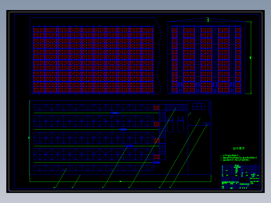Select the left forklift outline in the plan view
The width and height of the screenshot is (271, 203).
pos(170,124)
